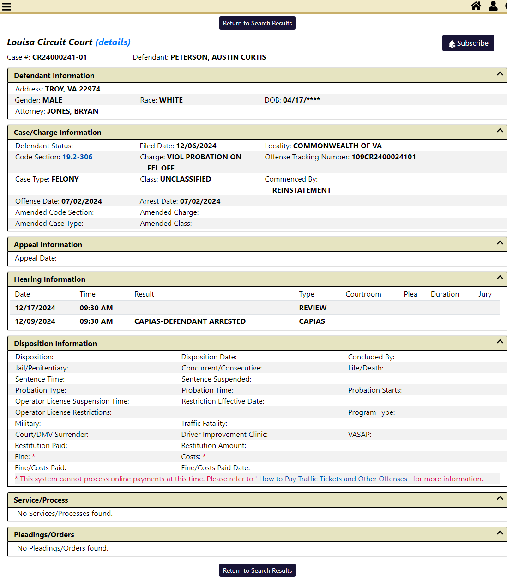
Task: Open the hamburger menu icon
Action: [6, 6]
